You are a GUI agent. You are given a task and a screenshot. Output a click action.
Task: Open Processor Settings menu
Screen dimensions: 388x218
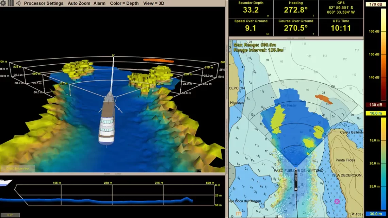[44, 3]
